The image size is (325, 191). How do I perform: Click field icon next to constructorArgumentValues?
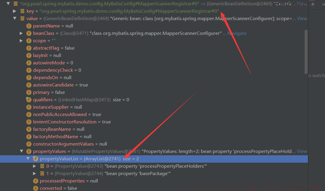pos(29,144)
